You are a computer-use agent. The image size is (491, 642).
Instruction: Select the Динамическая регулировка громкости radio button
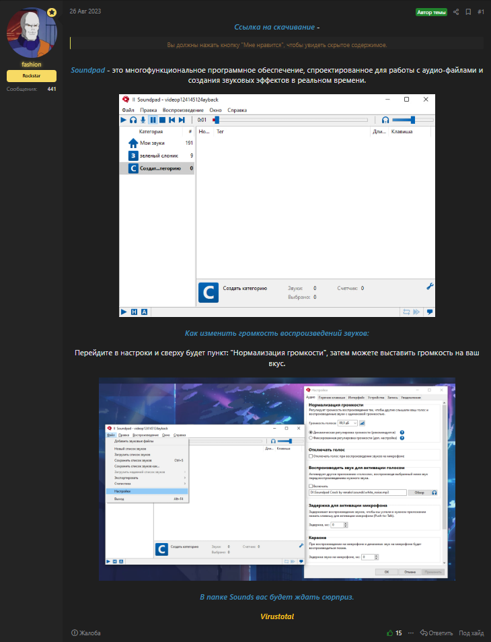[x=311, y=432]
